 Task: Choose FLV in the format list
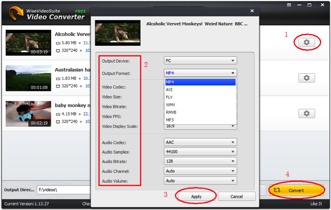tap(169, 97)
